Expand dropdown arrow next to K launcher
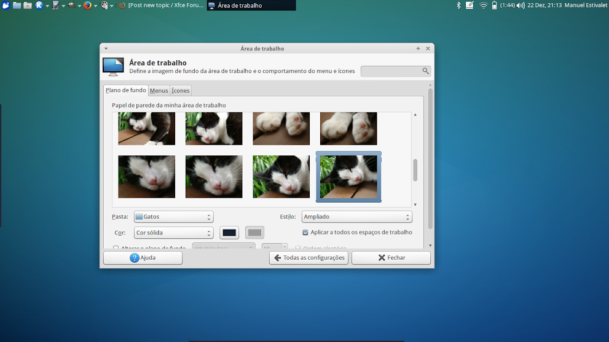The height and width of the screenshot is (342, 609). coord(47,6)
